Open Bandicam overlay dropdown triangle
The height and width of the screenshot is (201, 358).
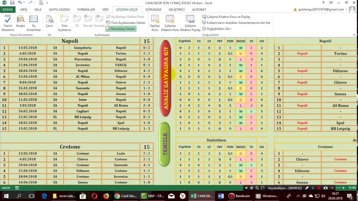[246, 188]
